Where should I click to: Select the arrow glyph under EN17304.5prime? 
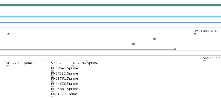coord(73,66)
